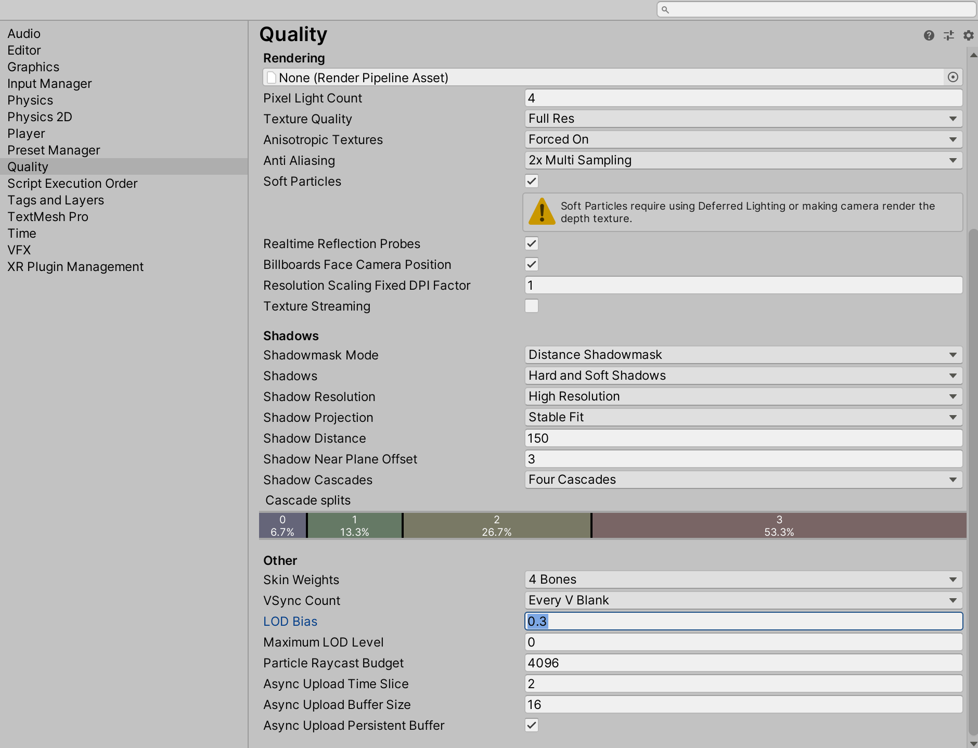The image size is (978, 748).
Task: Uncheck Realtime Reflection Probes
Action: (x=531, y=243)
